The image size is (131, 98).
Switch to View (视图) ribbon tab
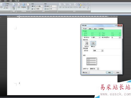pyautogui.click(x=10, y=1)
